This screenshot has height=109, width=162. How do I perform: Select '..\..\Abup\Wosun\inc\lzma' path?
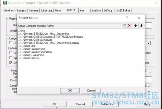[35, 52]
